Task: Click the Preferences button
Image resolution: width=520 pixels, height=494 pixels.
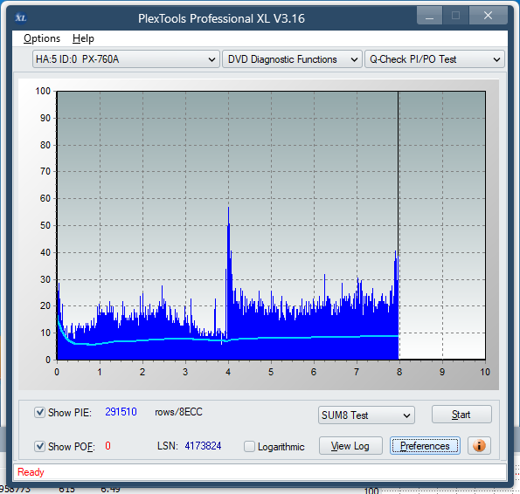Action: [425, 446]
